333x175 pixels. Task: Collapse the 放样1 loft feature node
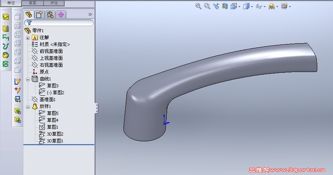pos(28,107)
